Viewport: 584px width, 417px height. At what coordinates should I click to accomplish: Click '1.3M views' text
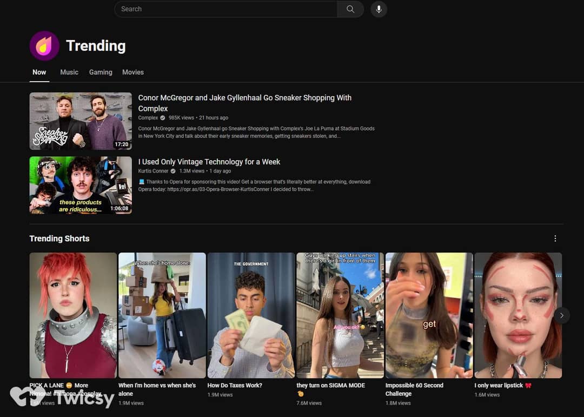pyautogui.click(x=192, y=171)
